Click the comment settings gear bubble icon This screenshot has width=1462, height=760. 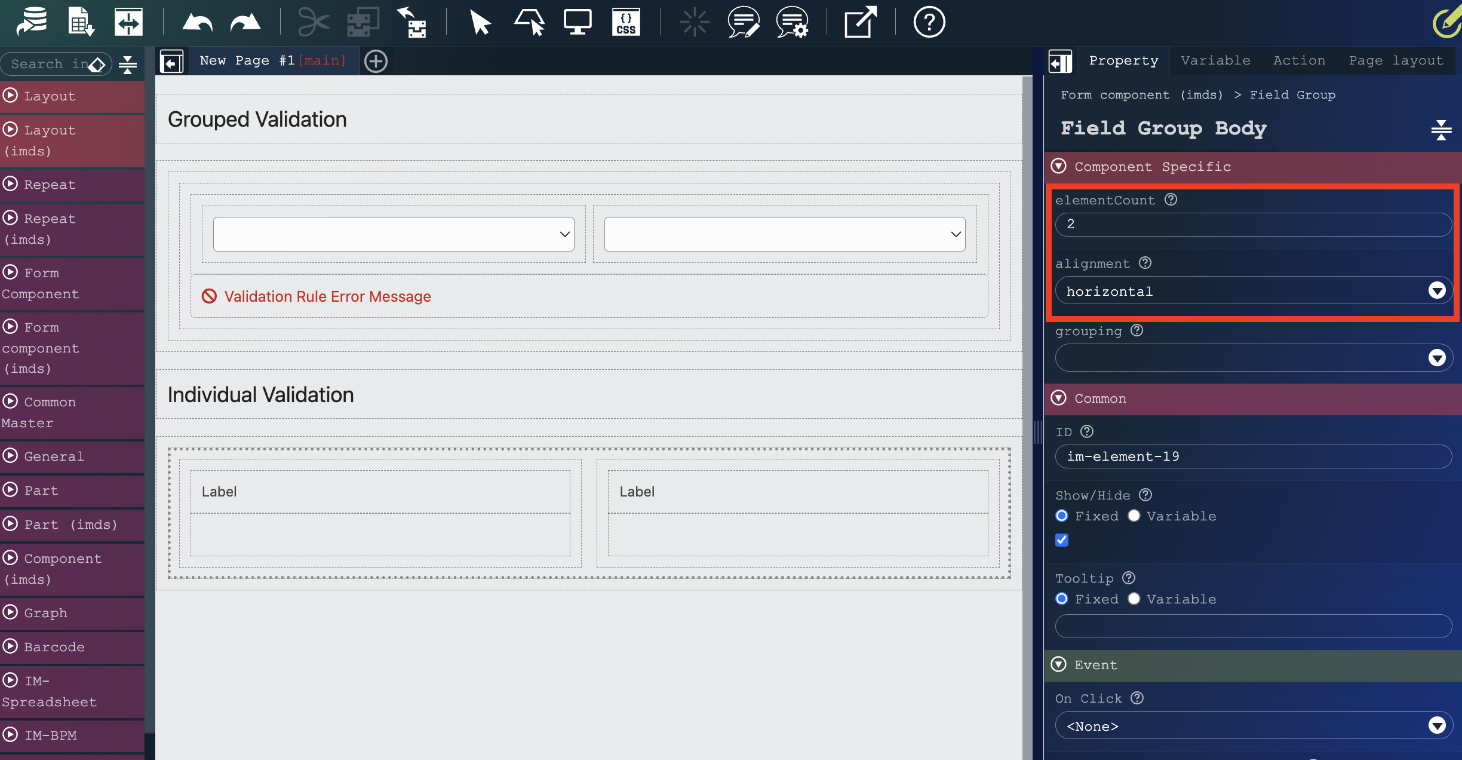tap(792, 23)
